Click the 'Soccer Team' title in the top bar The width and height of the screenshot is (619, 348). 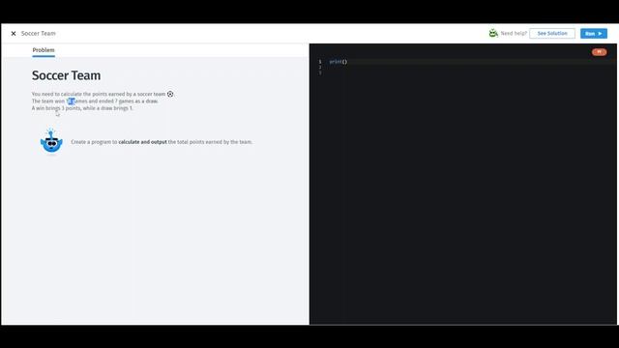point(39,34)
